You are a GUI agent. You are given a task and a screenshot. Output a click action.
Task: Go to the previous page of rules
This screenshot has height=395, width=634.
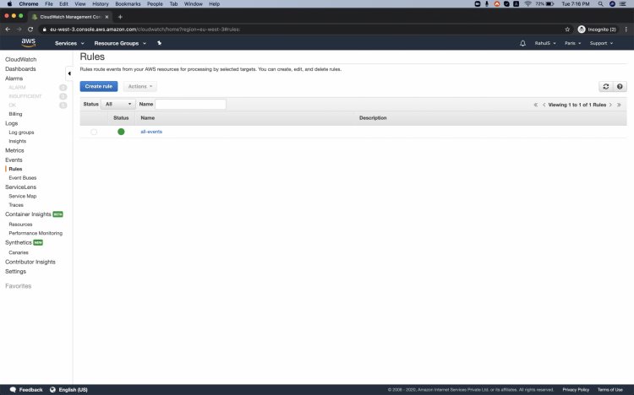tap(544, 105)
